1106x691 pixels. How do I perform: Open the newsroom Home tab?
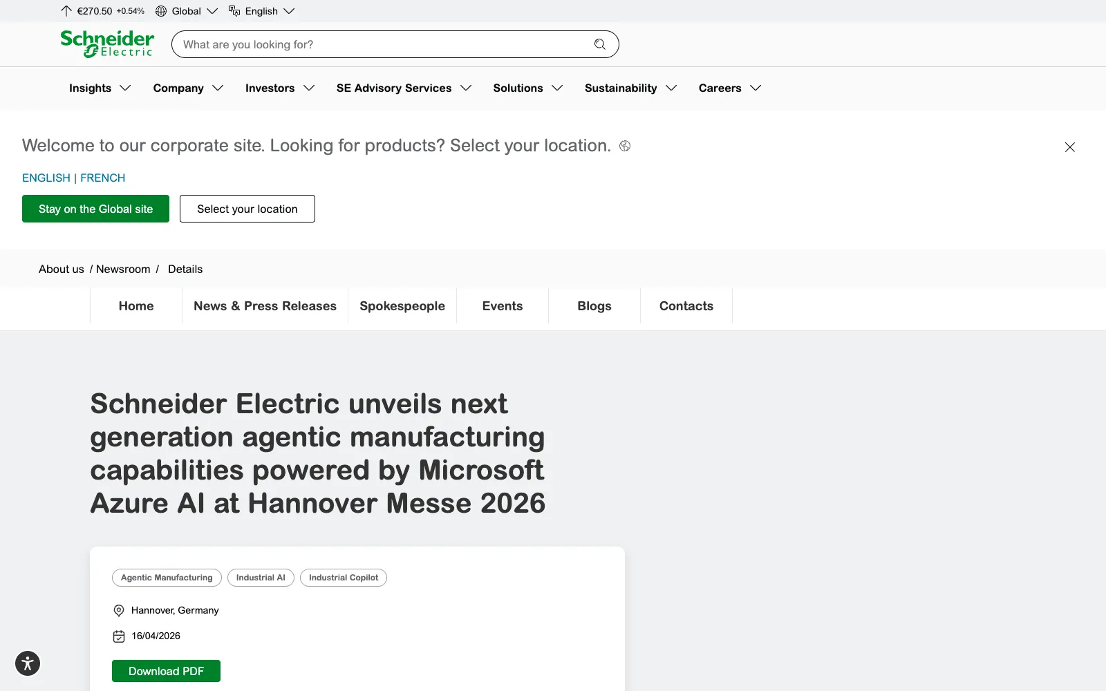pos(136,306)
